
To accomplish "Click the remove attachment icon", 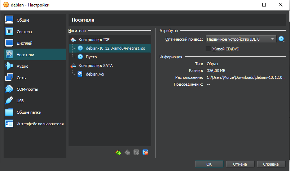I will (x=145, y=153).
